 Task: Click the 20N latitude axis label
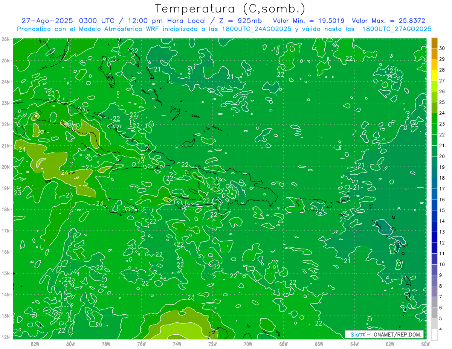6,167
